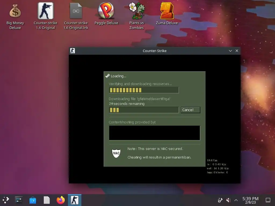Screen dimensions: 275x206
Task: Open file manager from taskbar
Action: point(47,200)
